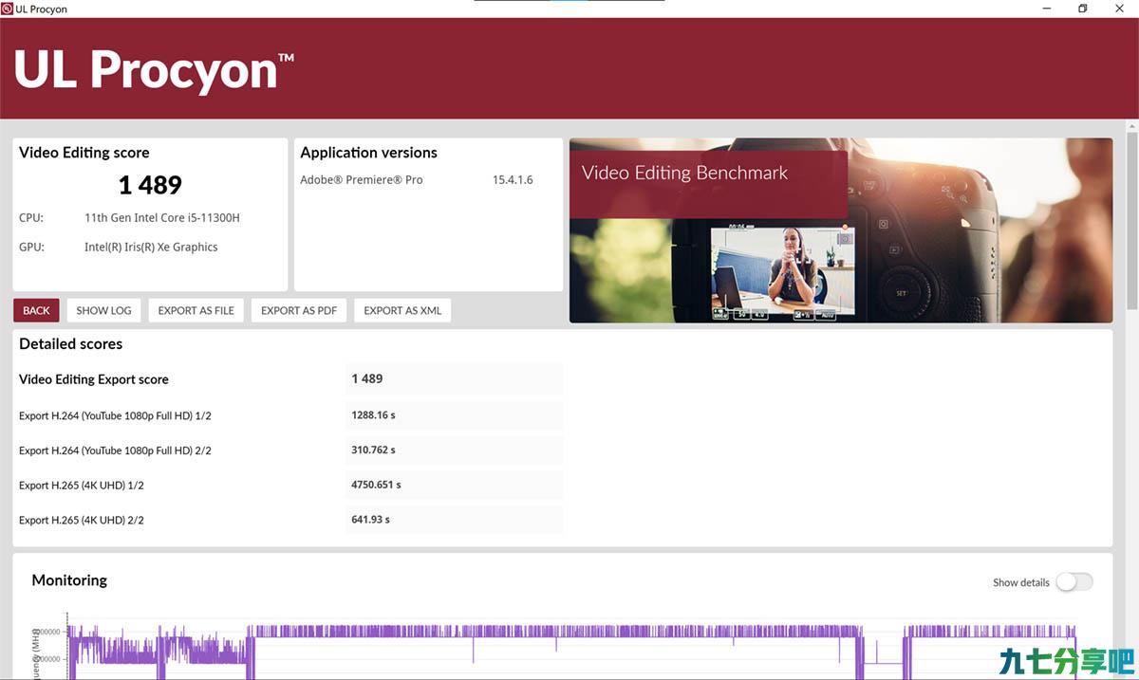The image size is (1139, 680).
Task: Click the Monitoring section heading
Action: tap(69, 580)
